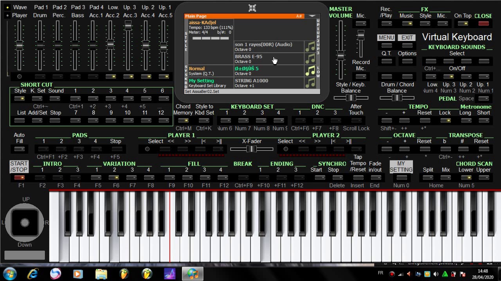The width and height of the screenshot is (501, 281).
Task: Click the Options button
Action: [407, 61]
